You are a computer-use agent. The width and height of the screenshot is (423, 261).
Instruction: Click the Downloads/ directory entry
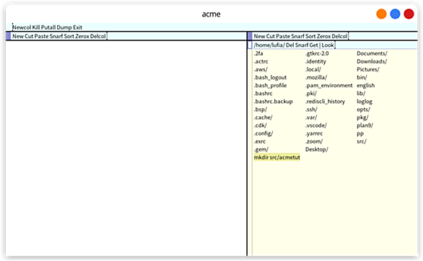click(372, 61)
